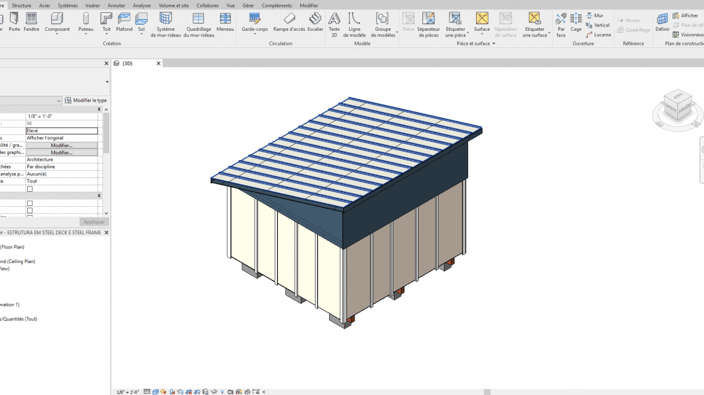Click the 1/8" = 1'-0" scale in view bar
Screen dimensions: 704x395
(127, 392)
